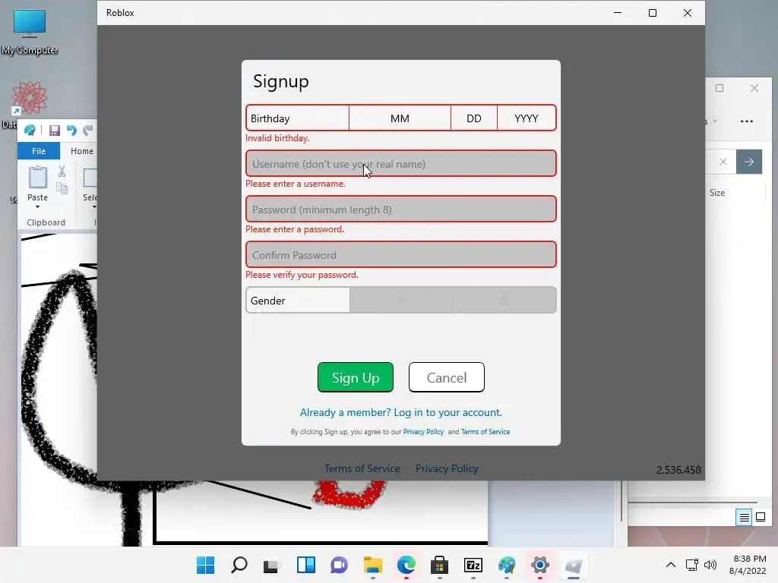The image size is (778, 583).
Task: Open 7-Zip from the taskbar
Action: [473, 565]
